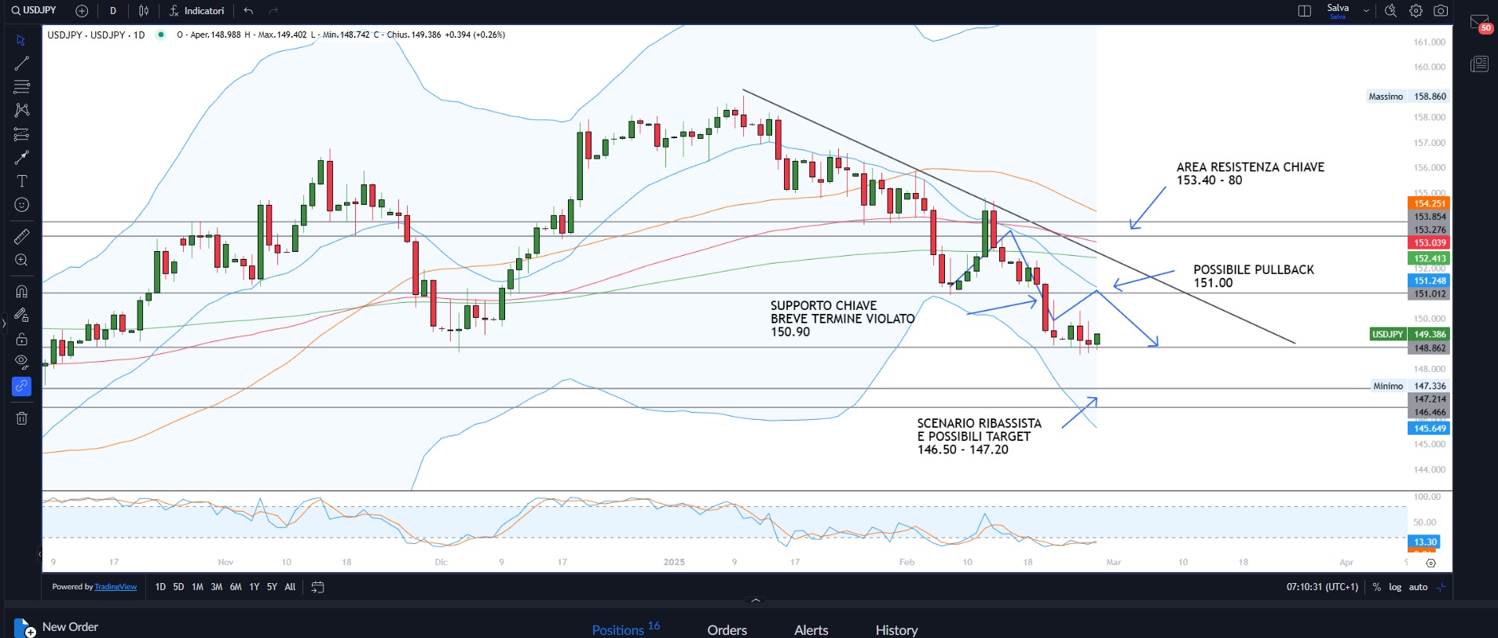This screenshot has height=638, width=1498.
Task: Toggle magnet mode for drawings
Action: pyautogui.click(x=22, y=291)
